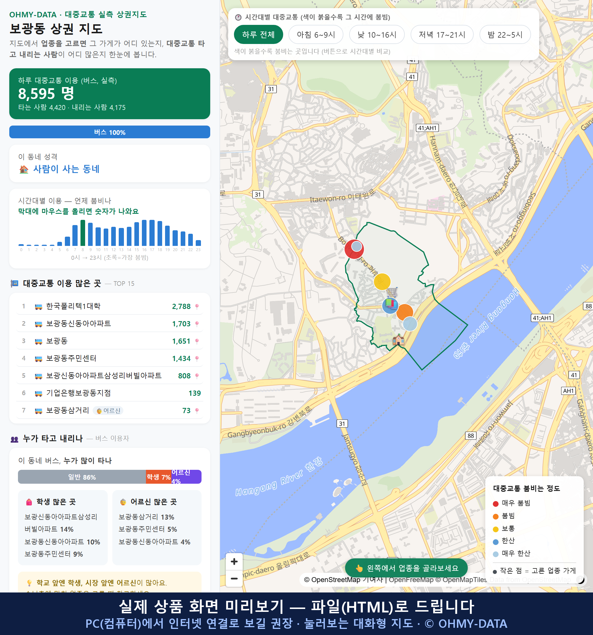Screen dimensions: 593x635
Task: Click the 기업은행보광동지점 stop name
Action: pos(78,393)
